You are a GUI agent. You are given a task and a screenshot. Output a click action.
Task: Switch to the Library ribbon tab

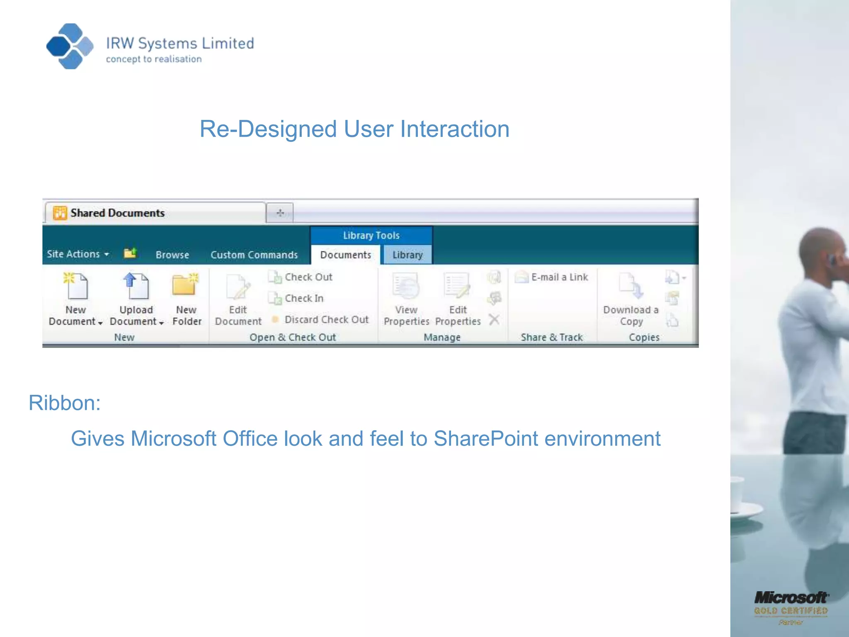[407, 255]
